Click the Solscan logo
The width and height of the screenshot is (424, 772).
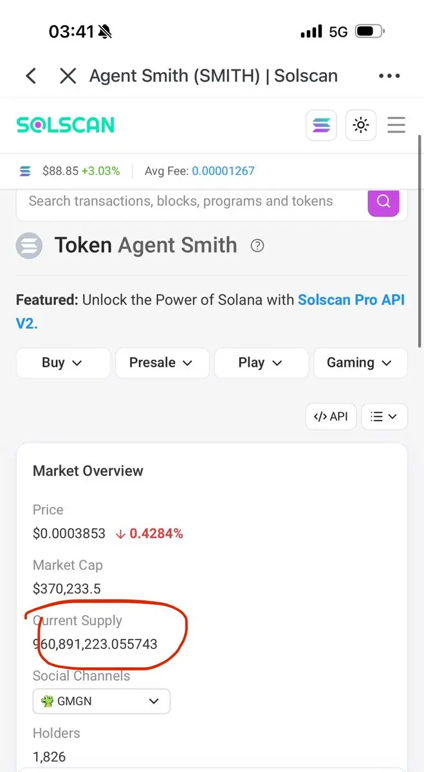click(66, 125)
